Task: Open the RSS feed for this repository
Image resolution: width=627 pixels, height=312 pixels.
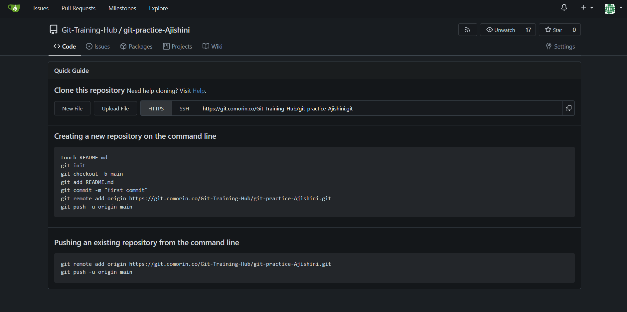Action: click(x=468, y=30)
